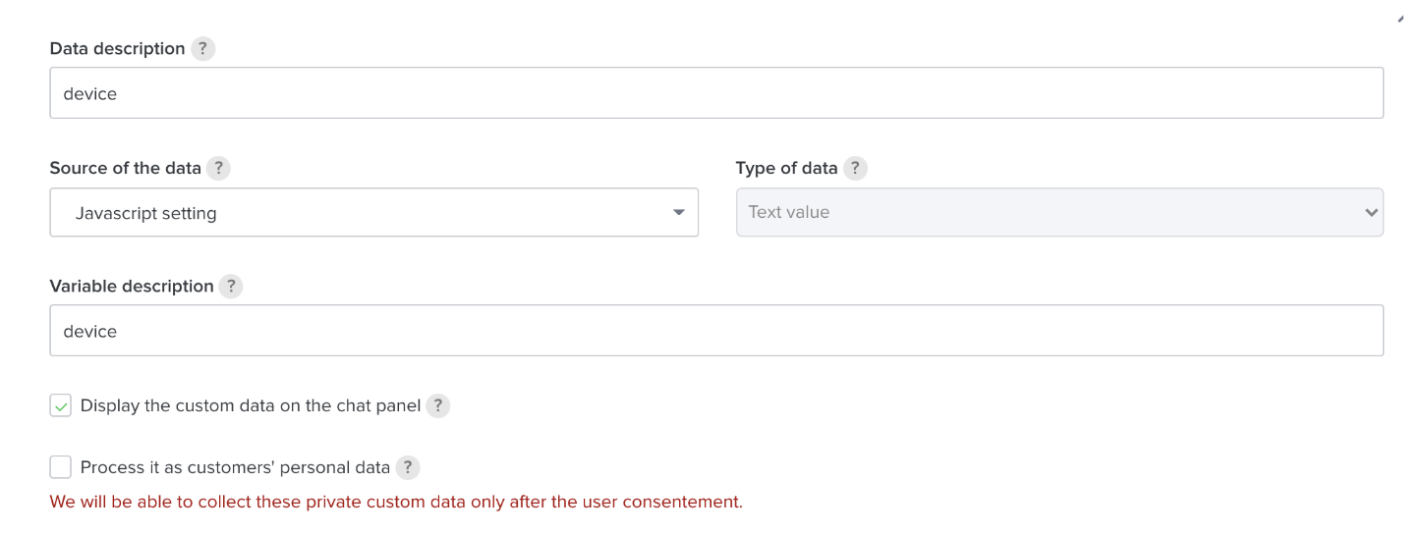Click the caret arrow of Source of the data
1425x534 pixels.
678,213
